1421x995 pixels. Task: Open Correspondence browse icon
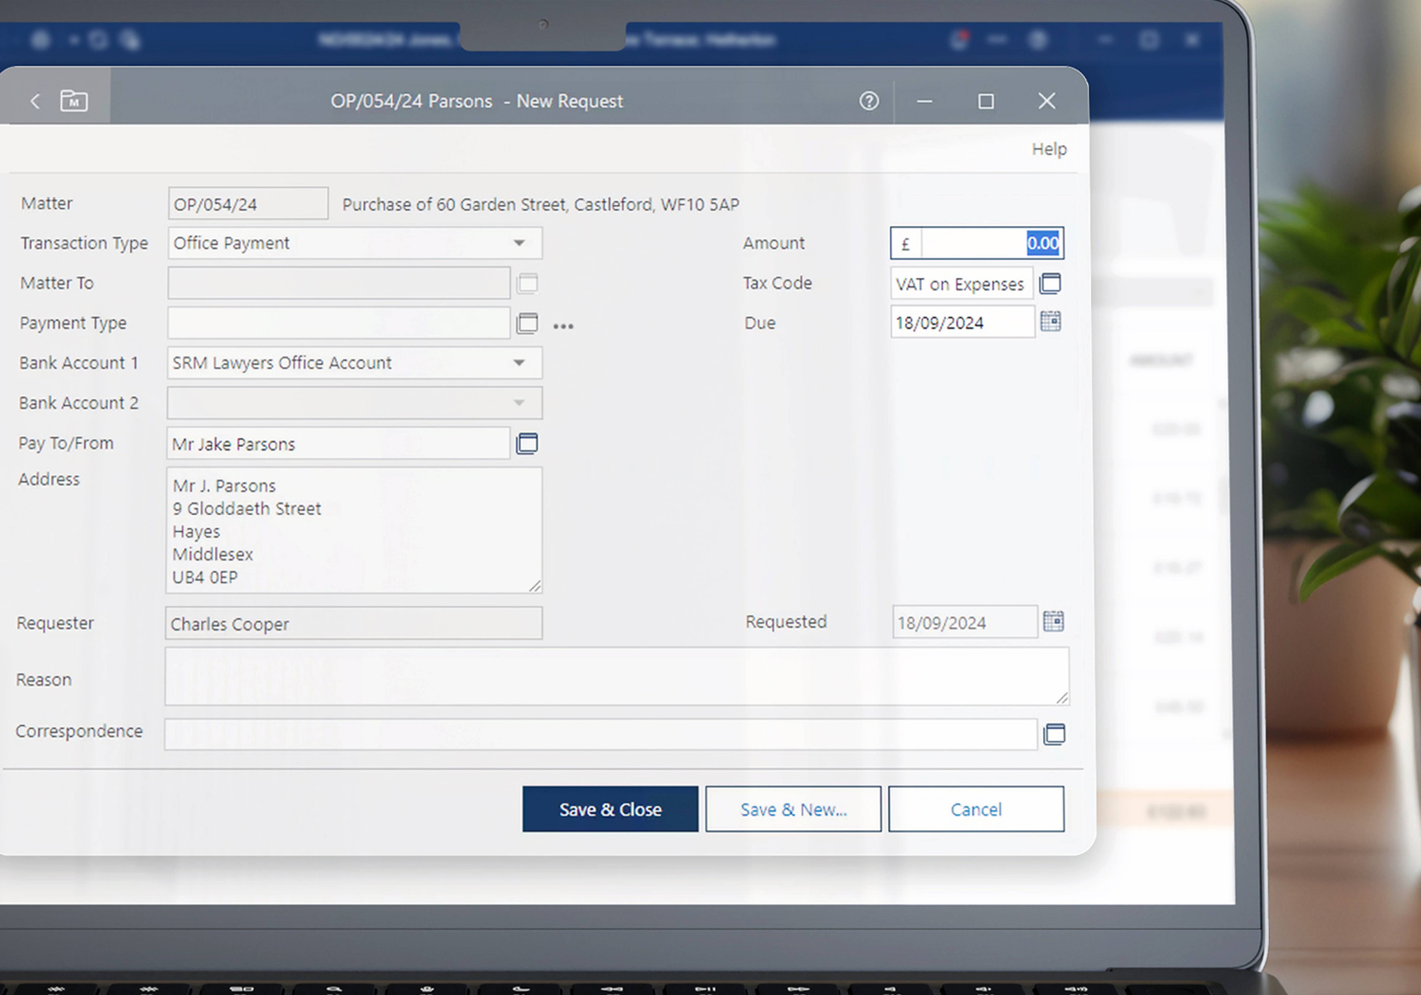tap(1054, 734)
